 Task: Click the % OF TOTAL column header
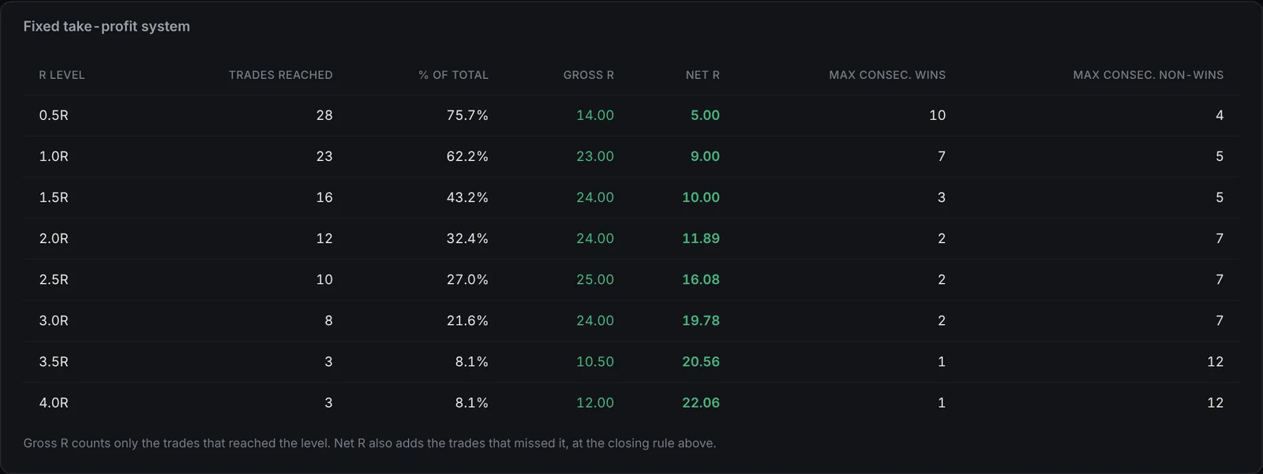453,75
